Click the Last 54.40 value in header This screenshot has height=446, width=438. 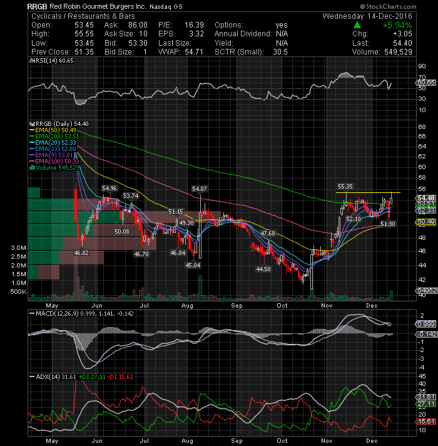click(x=402, y=43)
